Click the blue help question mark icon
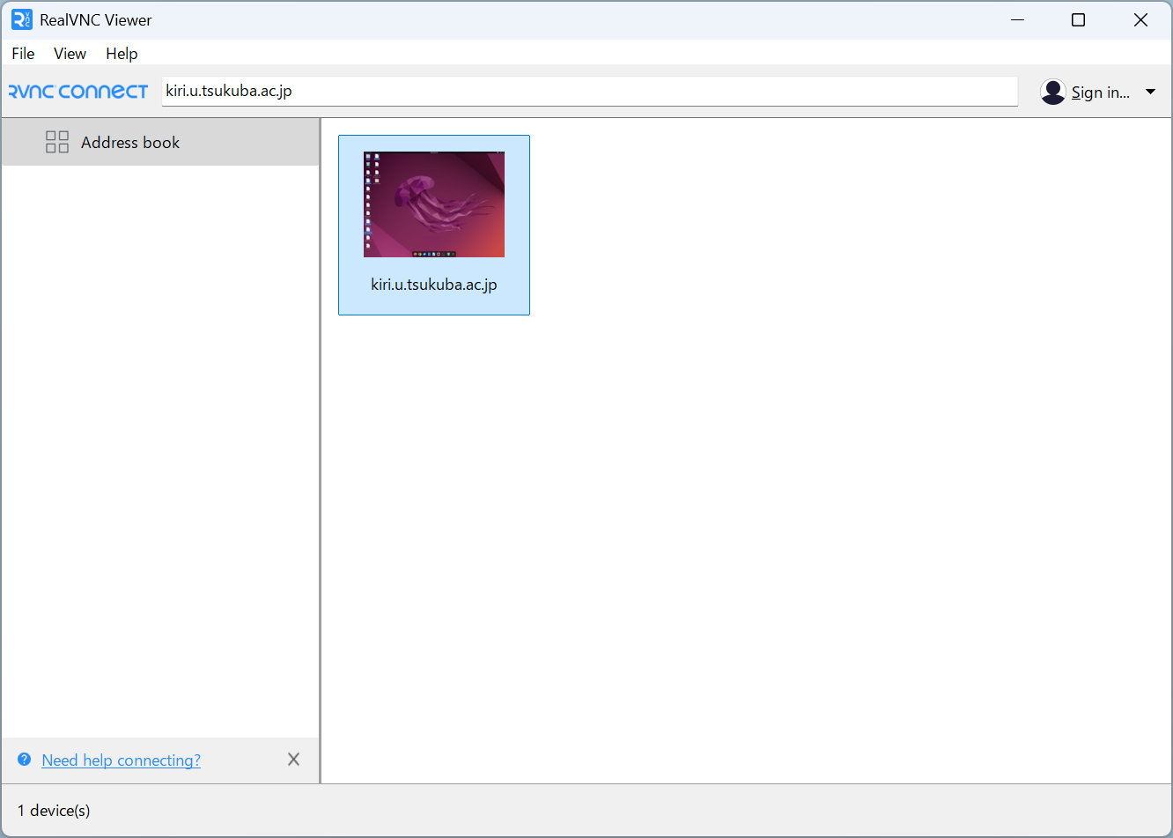 coord(25,760)
